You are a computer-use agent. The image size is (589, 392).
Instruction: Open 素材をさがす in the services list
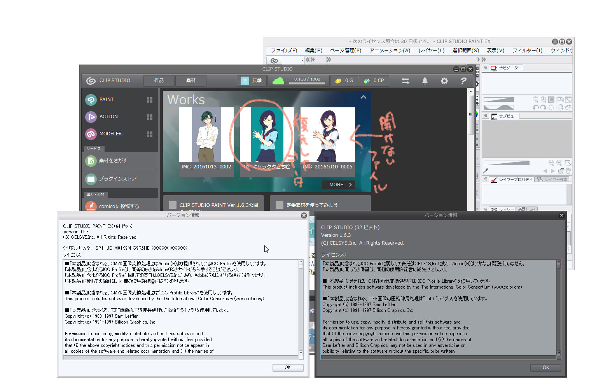click(x=120, y=161)
